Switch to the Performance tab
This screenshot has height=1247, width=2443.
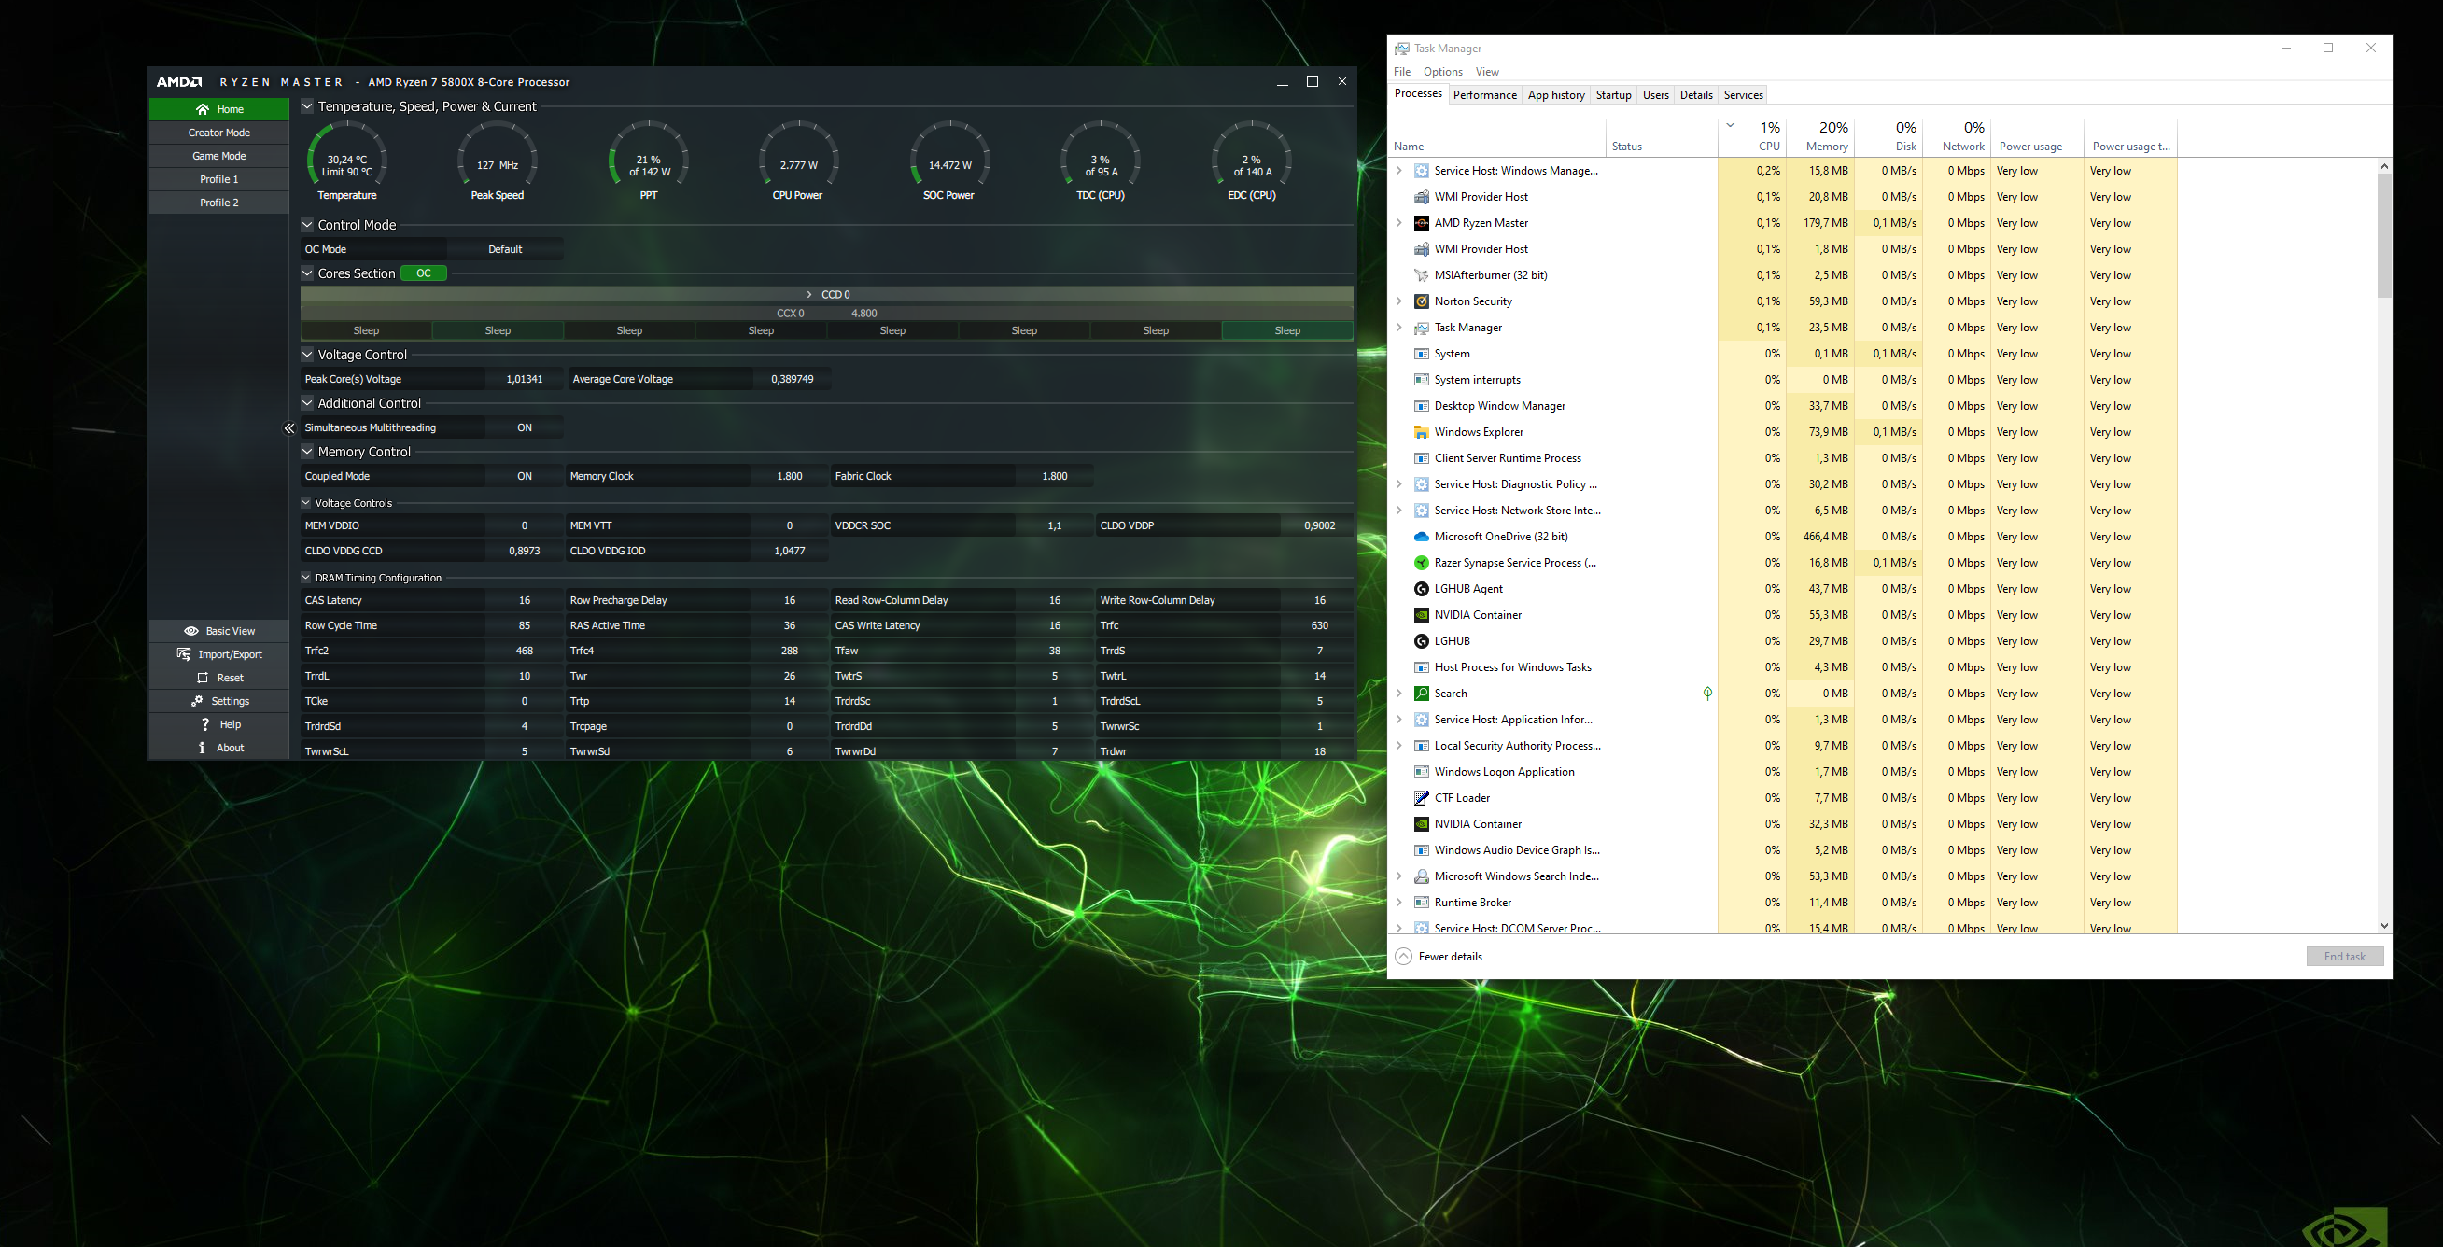1484,95
